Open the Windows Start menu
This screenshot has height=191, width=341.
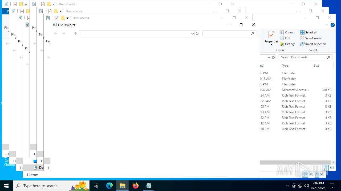(x=6, y=186)
